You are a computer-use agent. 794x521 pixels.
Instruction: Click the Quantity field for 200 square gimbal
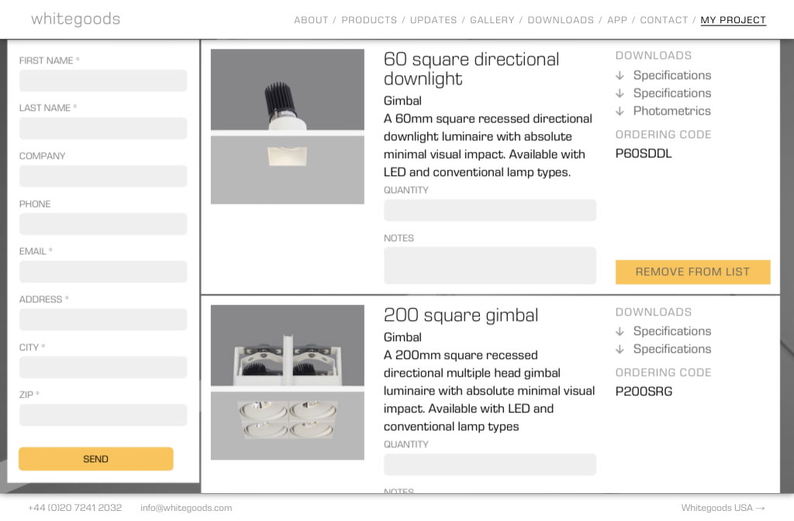pos(490,464)
